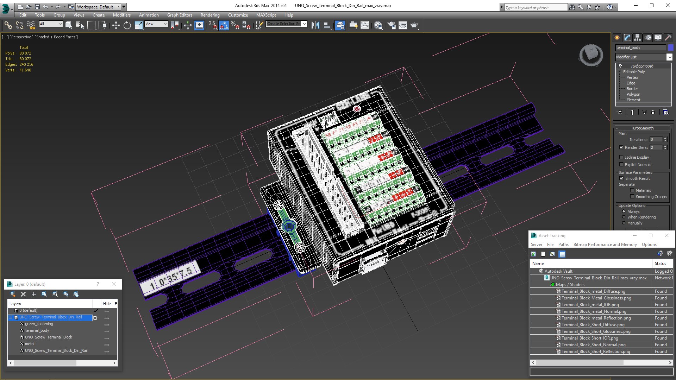Click the refresh icon in Asset Tracking
This screenshot has height=380, width=676.
coord(533,254)
